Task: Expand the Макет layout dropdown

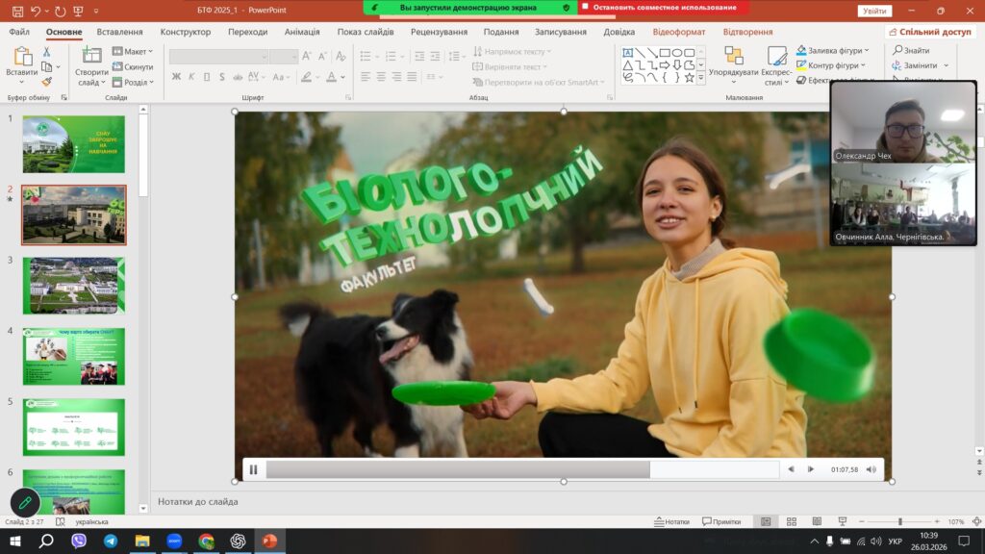Action: 132,52
